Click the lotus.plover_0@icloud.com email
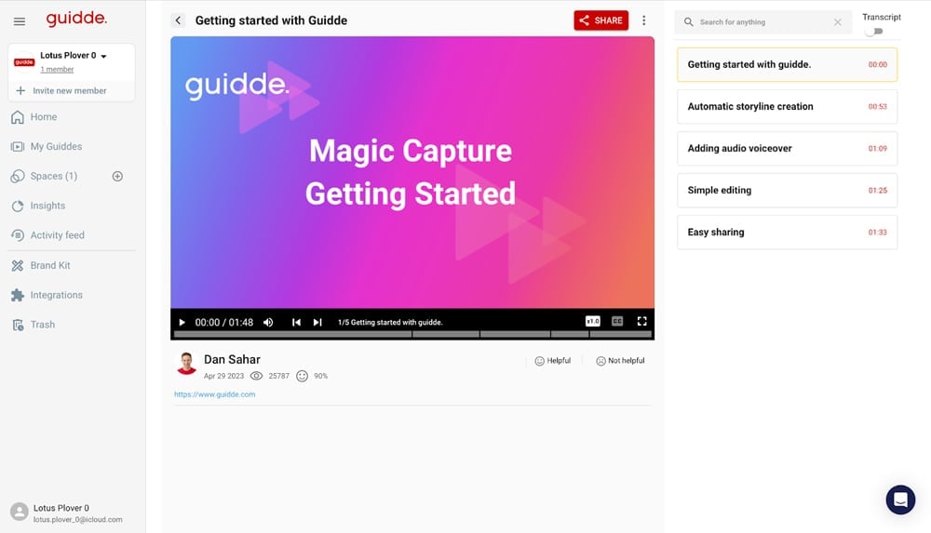931x533 pixels. tap(78, 519)
